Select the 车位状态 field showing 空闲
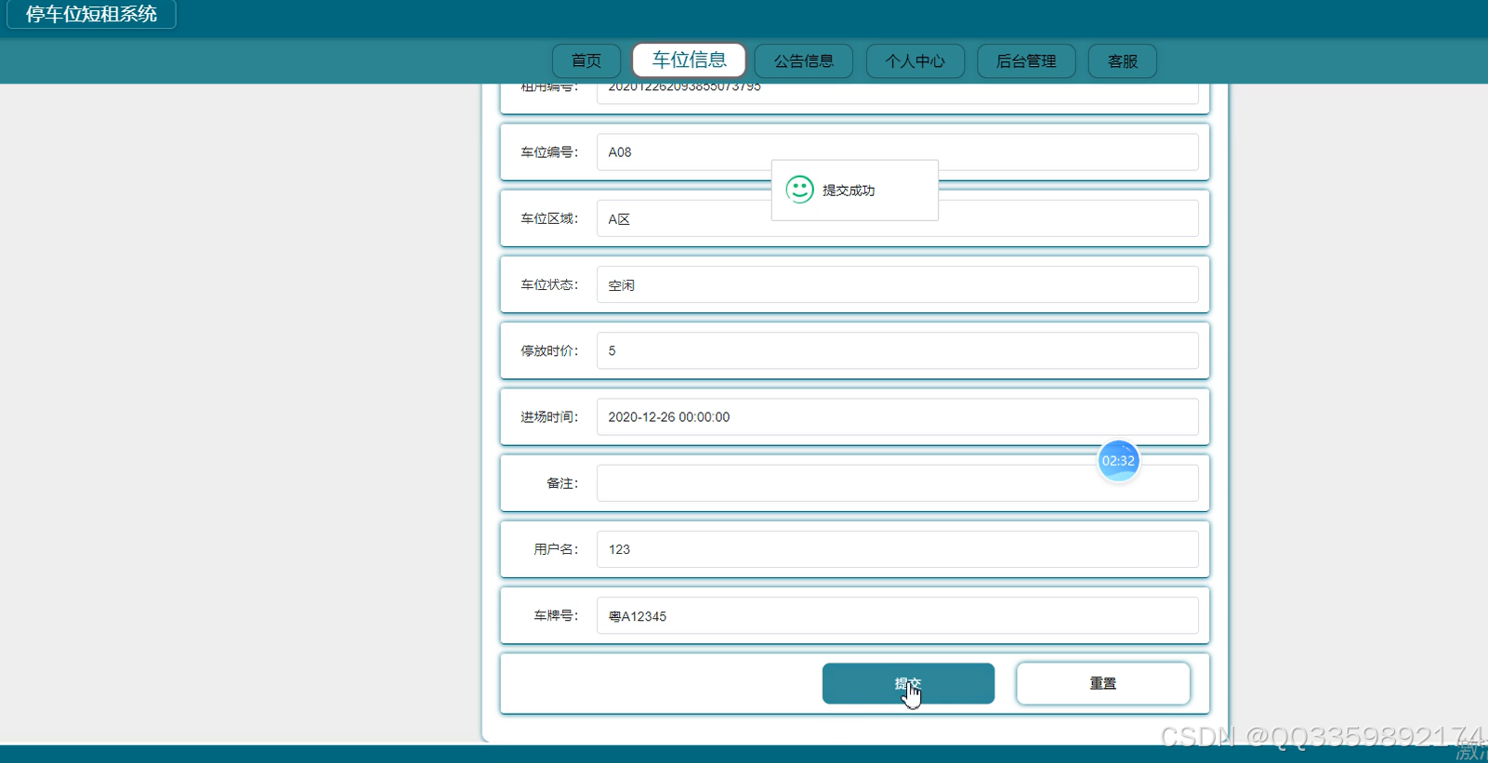1488x763 pixels. [897, 284]
